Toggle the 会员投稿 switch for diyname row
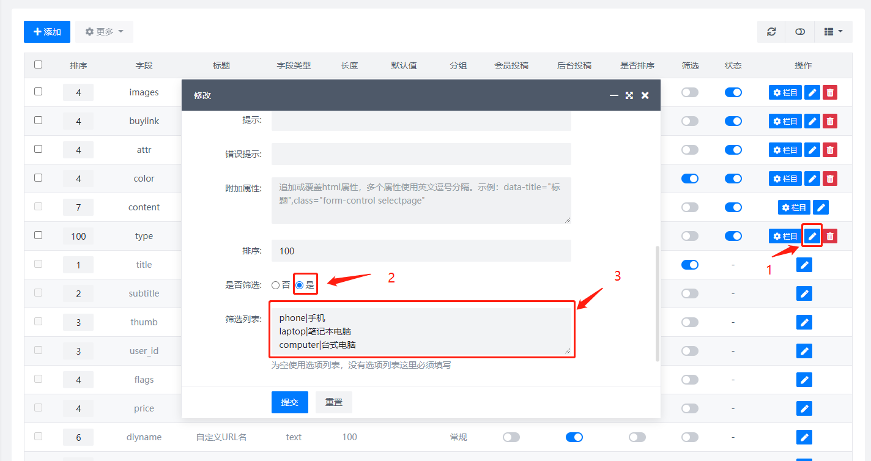871x461 pixels. (511, 437)
